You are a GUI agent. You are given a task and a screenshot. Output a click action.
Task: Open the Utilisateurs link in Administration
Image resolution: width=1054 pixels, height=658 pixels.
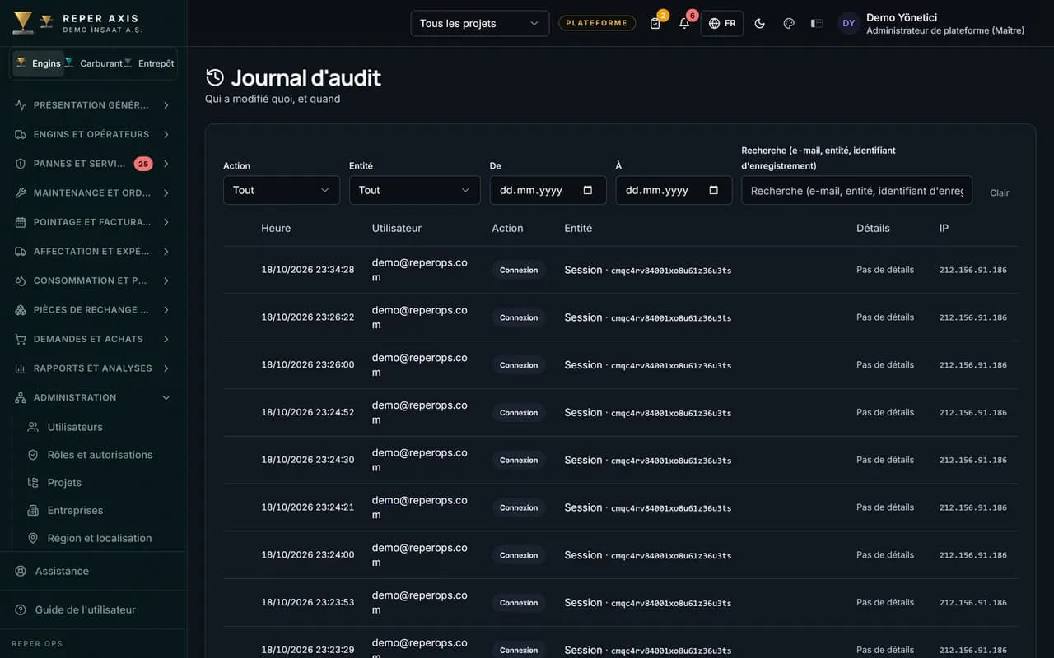(75, 427)
